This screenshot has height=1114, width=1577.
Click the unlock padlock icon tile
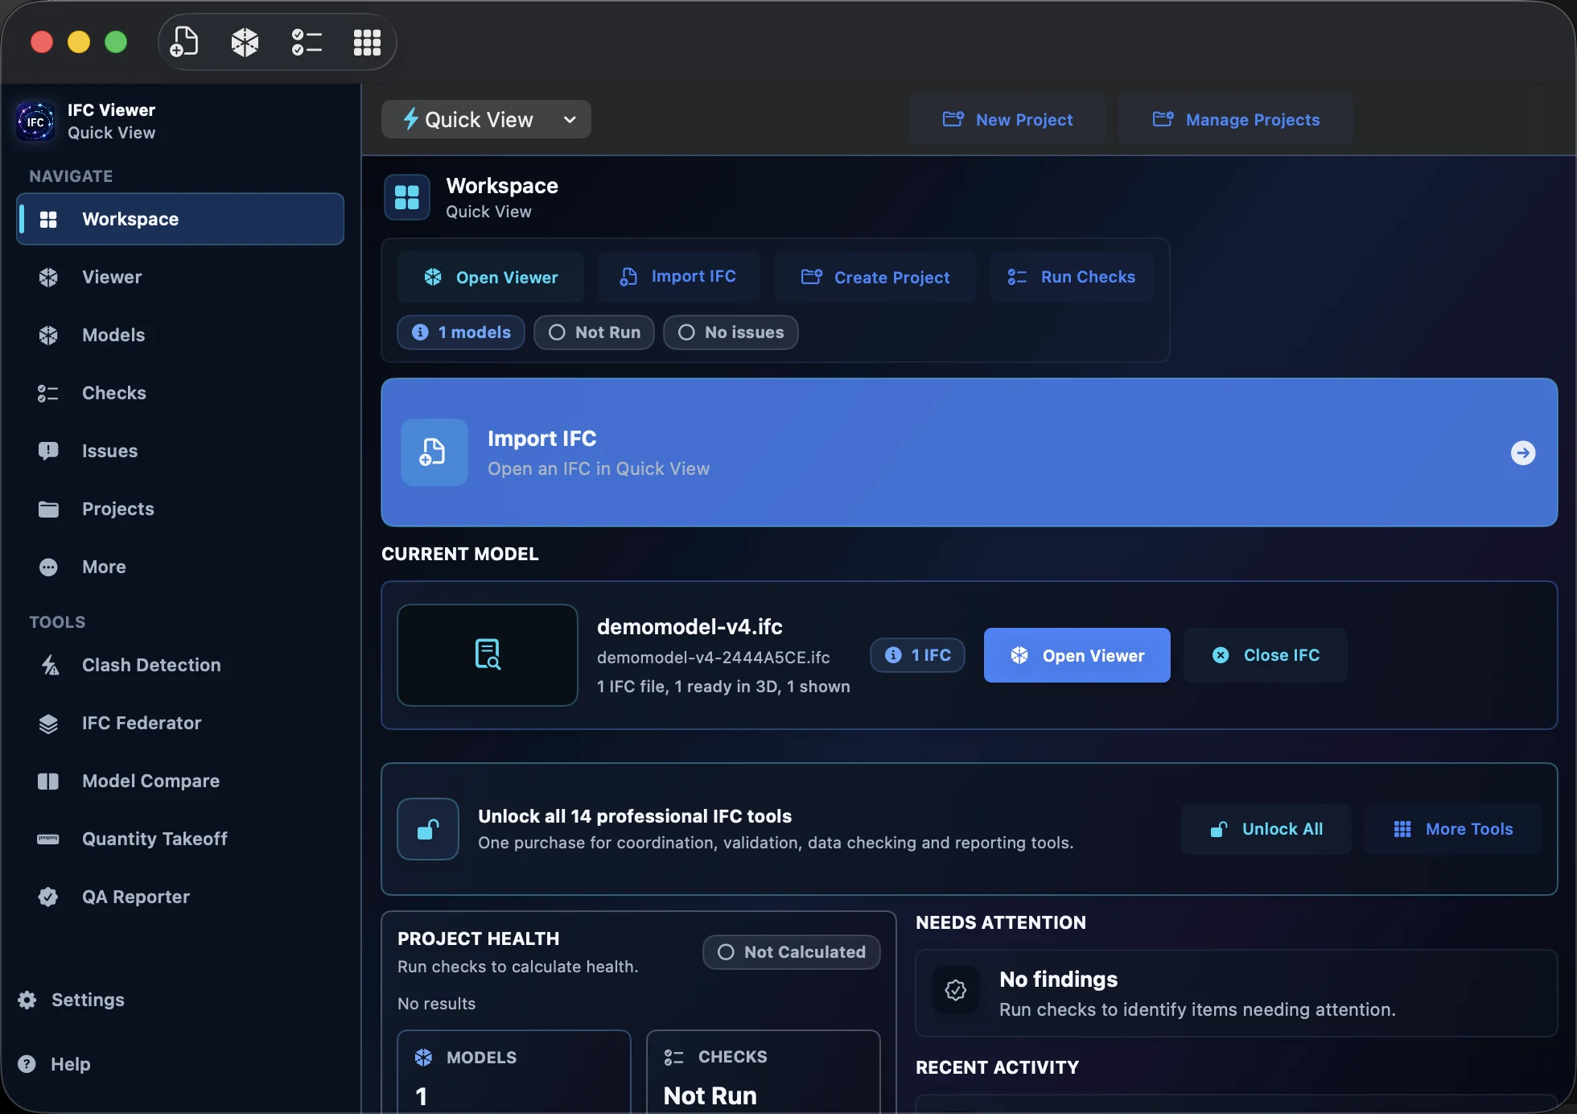click(428, 829)
